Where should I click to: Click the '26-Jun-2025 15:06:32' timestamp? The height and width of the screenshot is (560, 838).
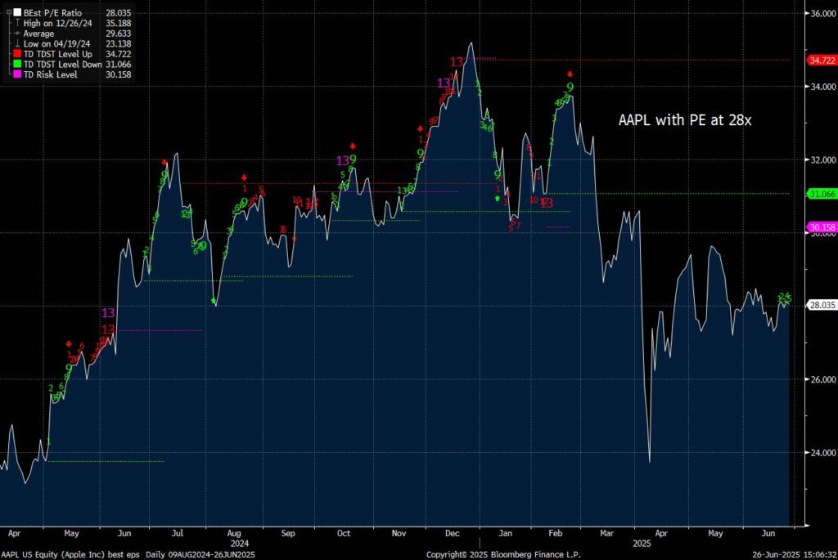point(794,554)
